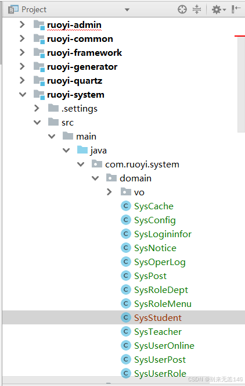
Task: Select the SysStudent class name
Action: [x=158, y=318]
